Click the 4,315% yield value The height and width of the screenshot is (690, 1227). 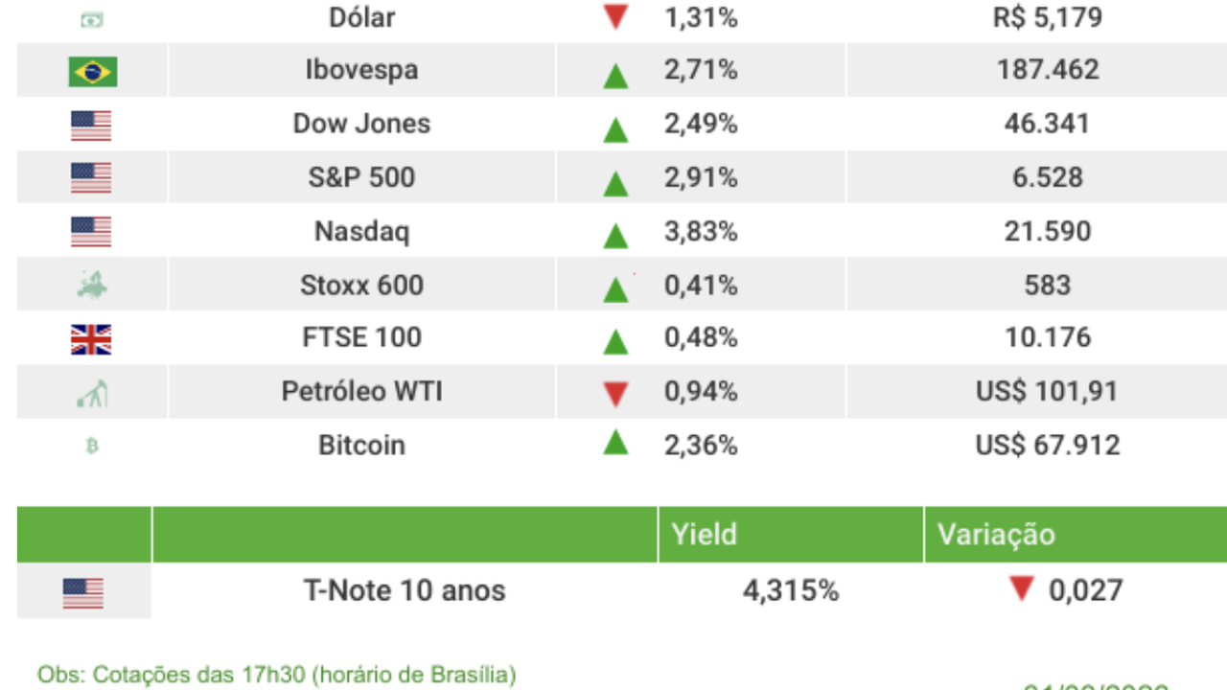pyautogui.click(x=791, y=590)
